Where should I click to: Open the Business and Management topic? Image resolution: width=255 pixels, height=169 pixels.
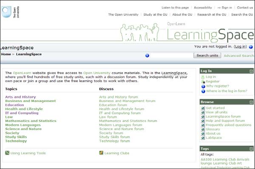31,101
